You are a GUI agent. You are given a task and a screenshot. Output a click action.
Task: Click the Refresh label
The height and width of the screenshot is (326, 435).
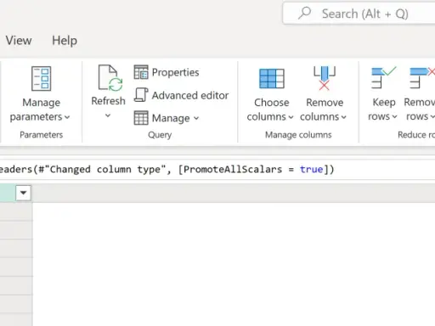click(x=108, y=101)
